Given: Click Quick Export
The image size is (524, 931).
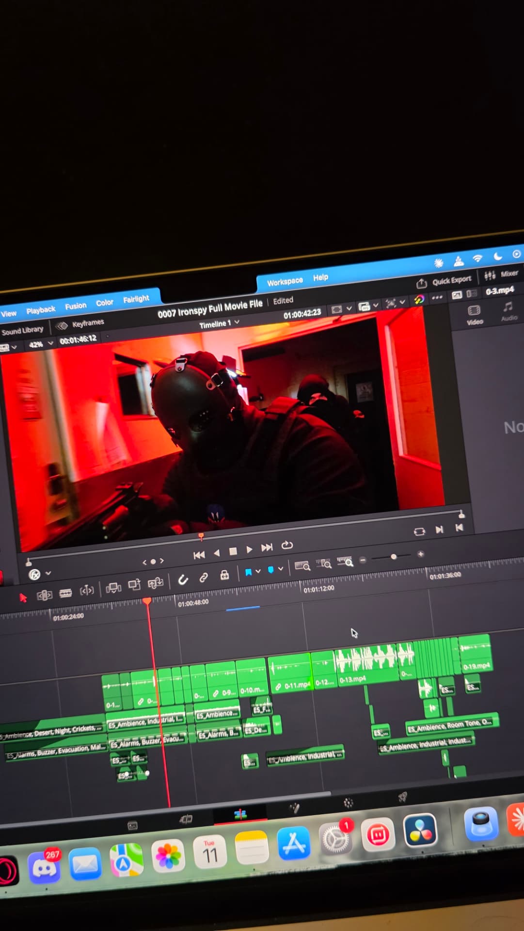Looking at the screenshot, I should (x=444, y=281).
